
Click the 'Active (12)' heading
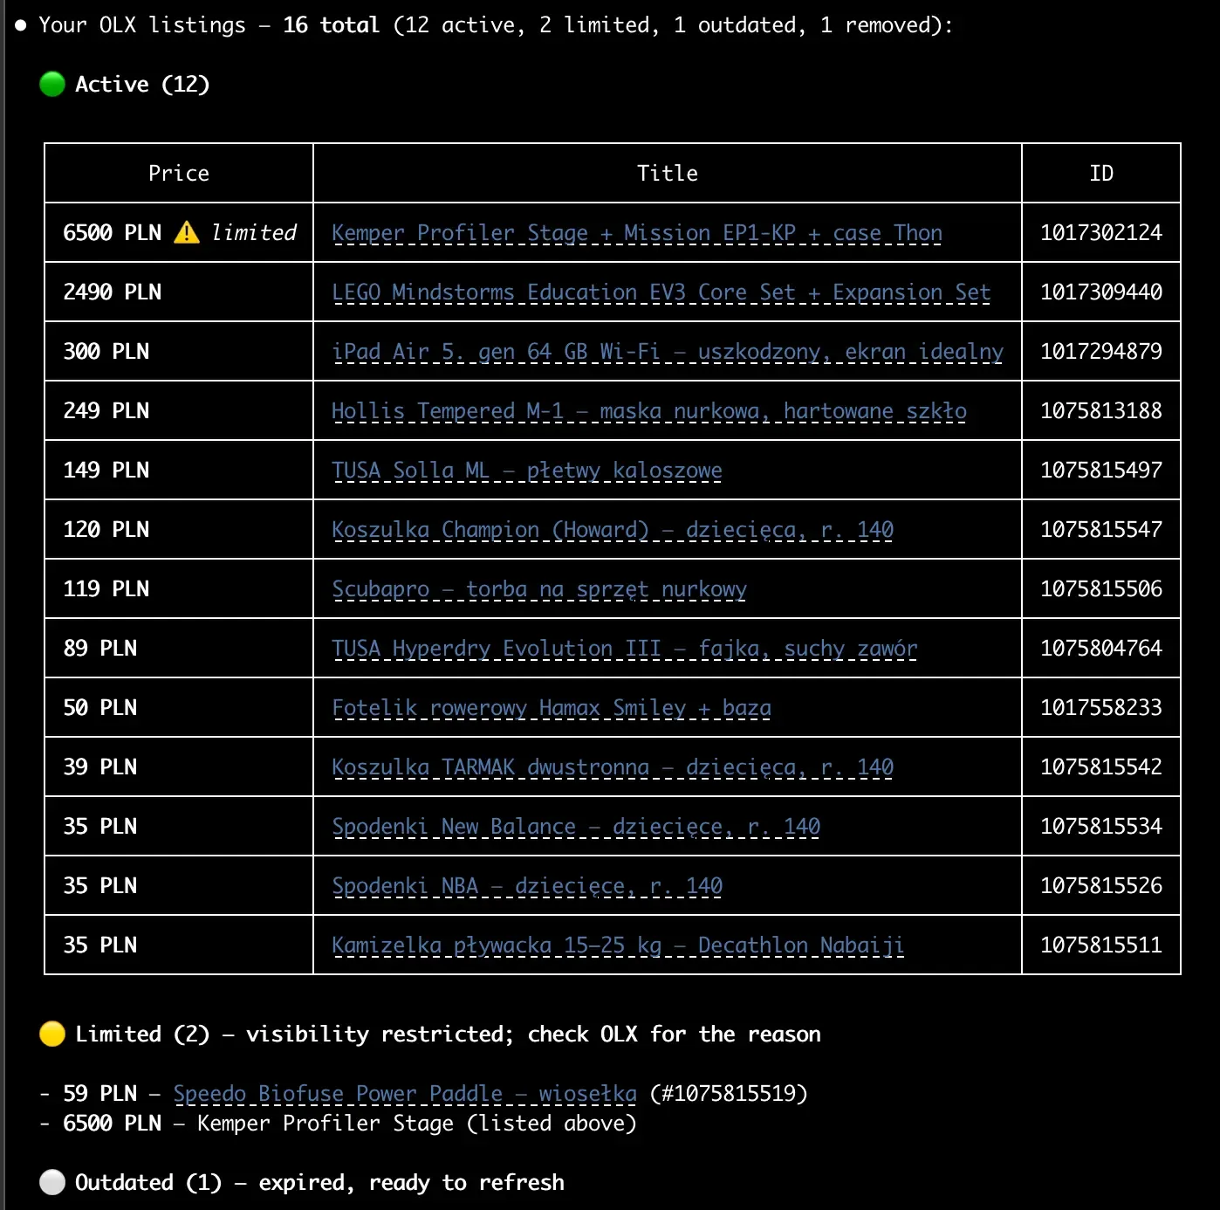coord(142,85)
